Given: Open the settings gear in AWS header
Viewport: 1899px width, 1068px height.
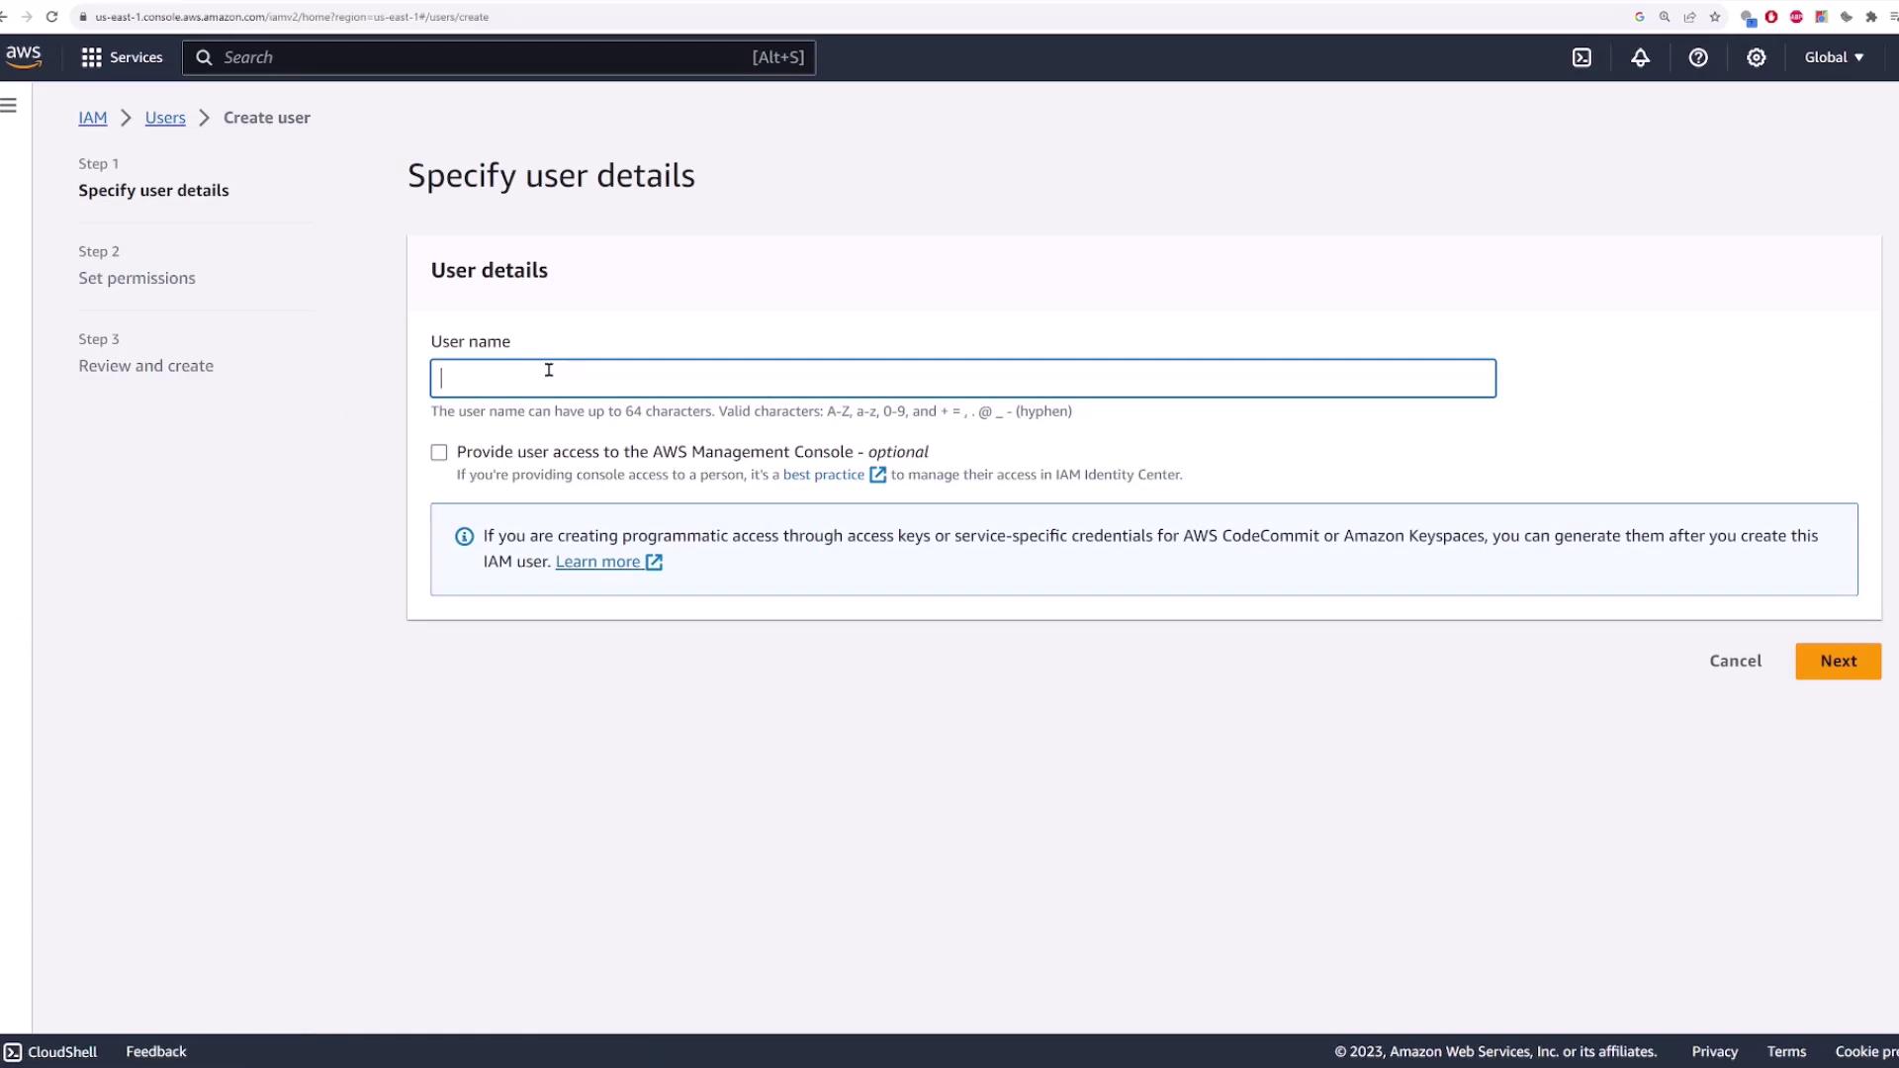Looking at the screenshot, I should click(x=1756, y=57).
